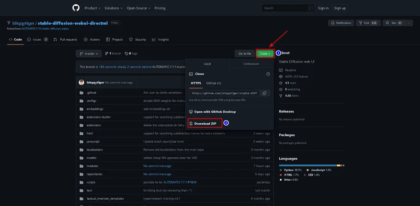Open the textual_inversion_templates folder
This screenshot has width=420, height=206.
[105, 198]
